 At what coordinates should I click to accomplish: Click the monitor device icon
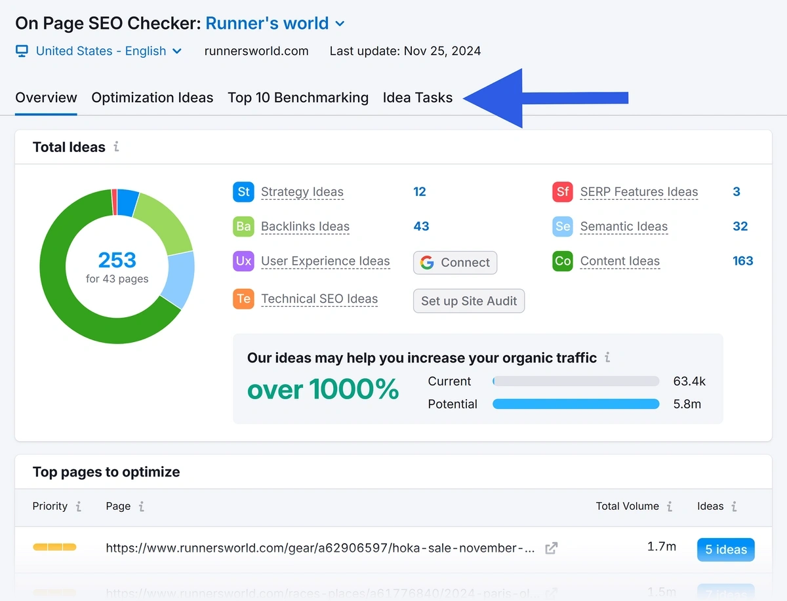[x=22, y=51]
